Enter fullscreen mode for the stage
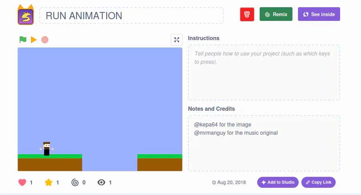The width and height of the screenshot is (361, 195). tap(176, 40)
